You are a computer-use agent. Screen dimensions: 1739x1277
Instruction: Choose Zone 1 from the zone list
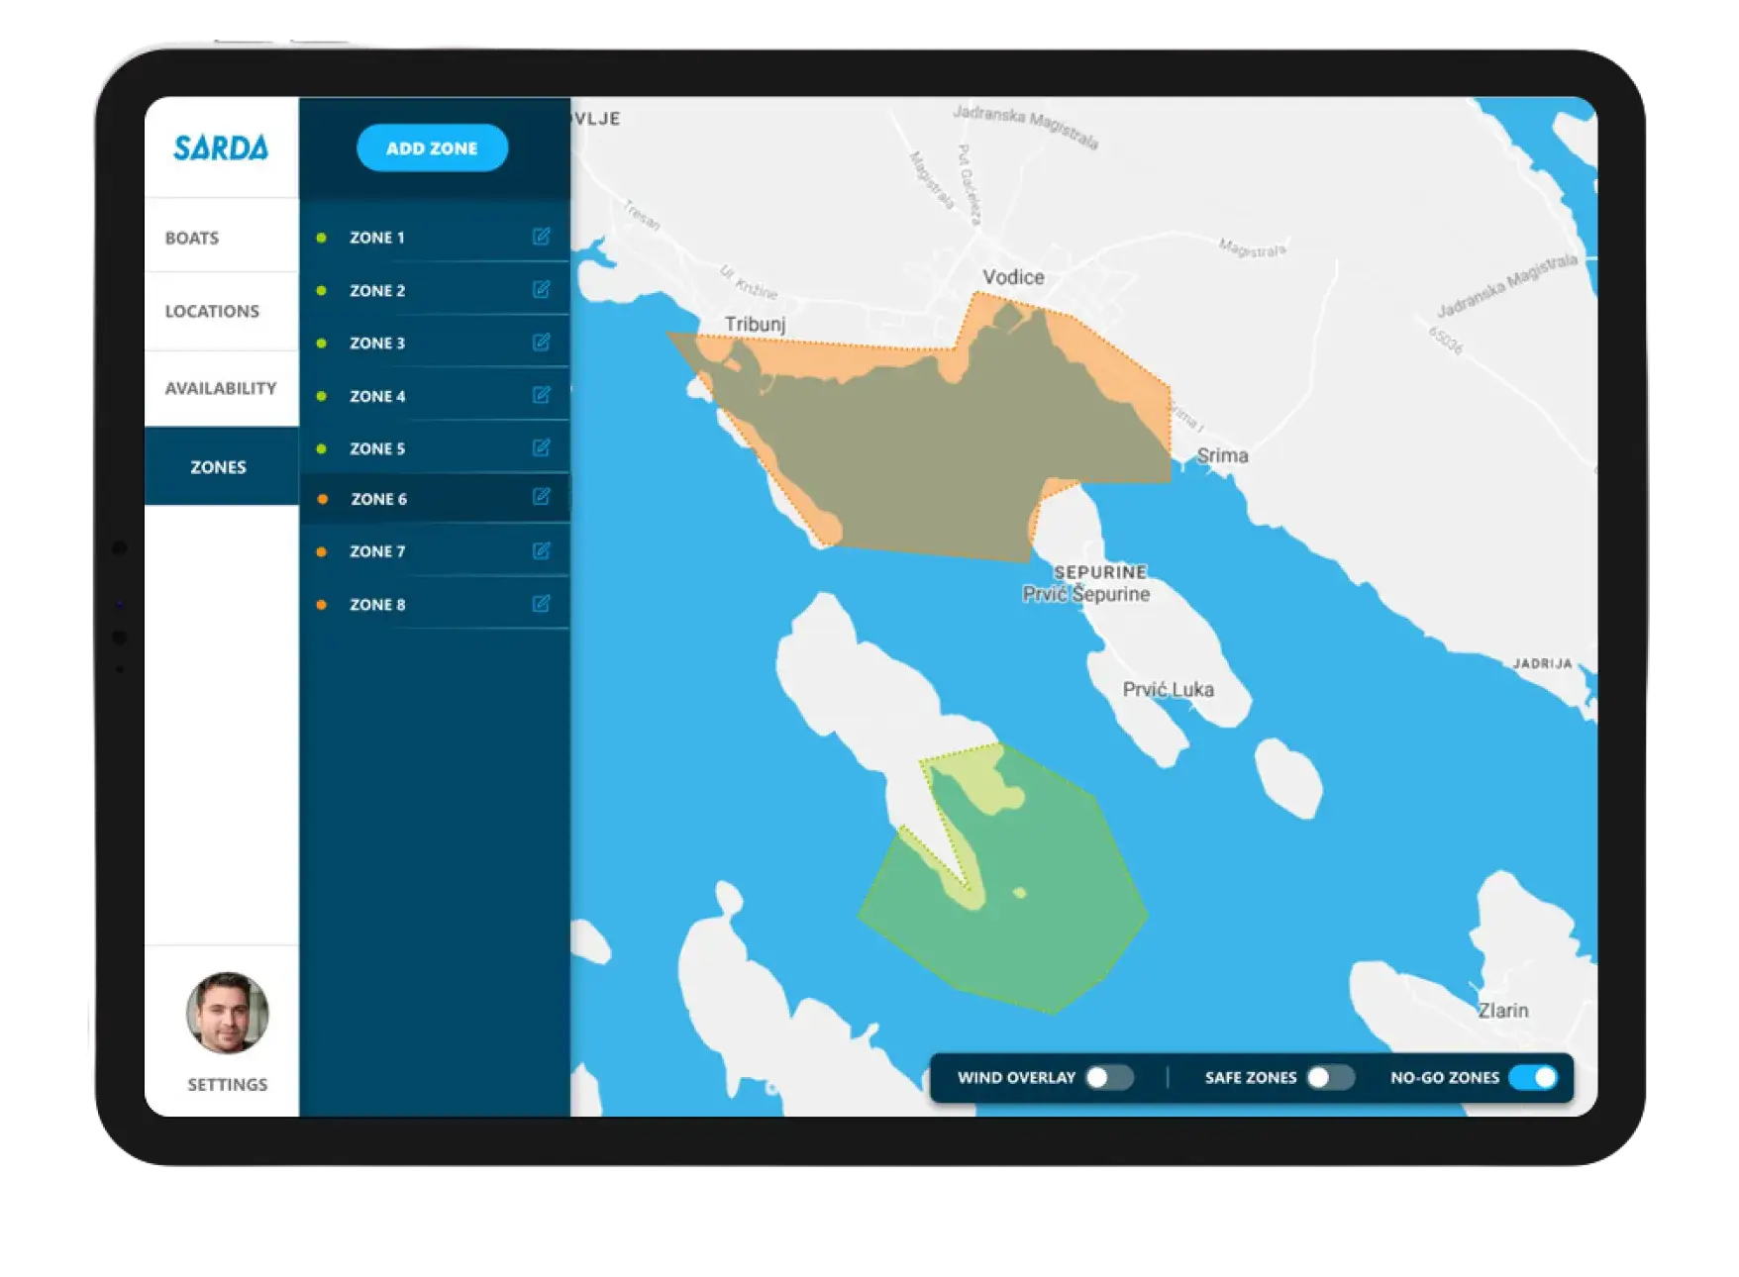click(377, 237)
